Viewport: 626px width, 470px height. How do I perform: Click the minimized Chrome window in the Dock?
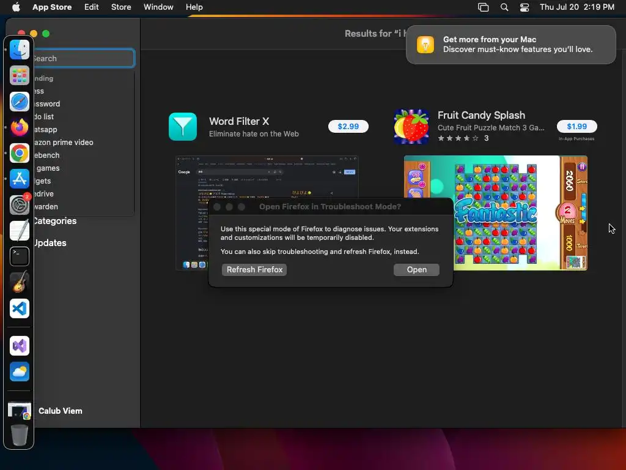[x=19, y=411]
